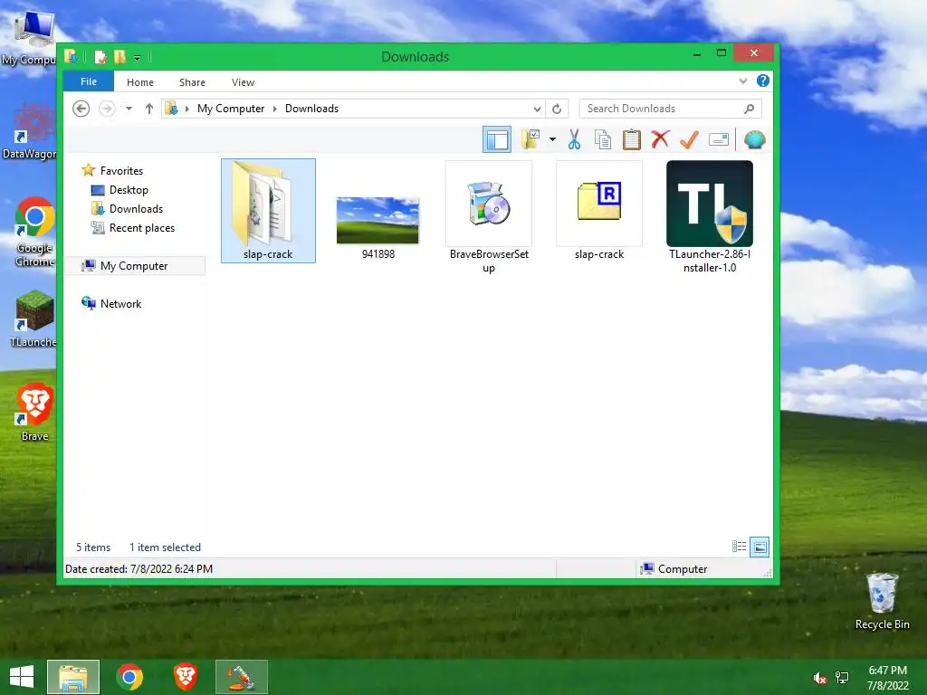927x695 pixels.
Task: Expand the arrow after My Computer breadcrumb
Action: pos(275,109)
